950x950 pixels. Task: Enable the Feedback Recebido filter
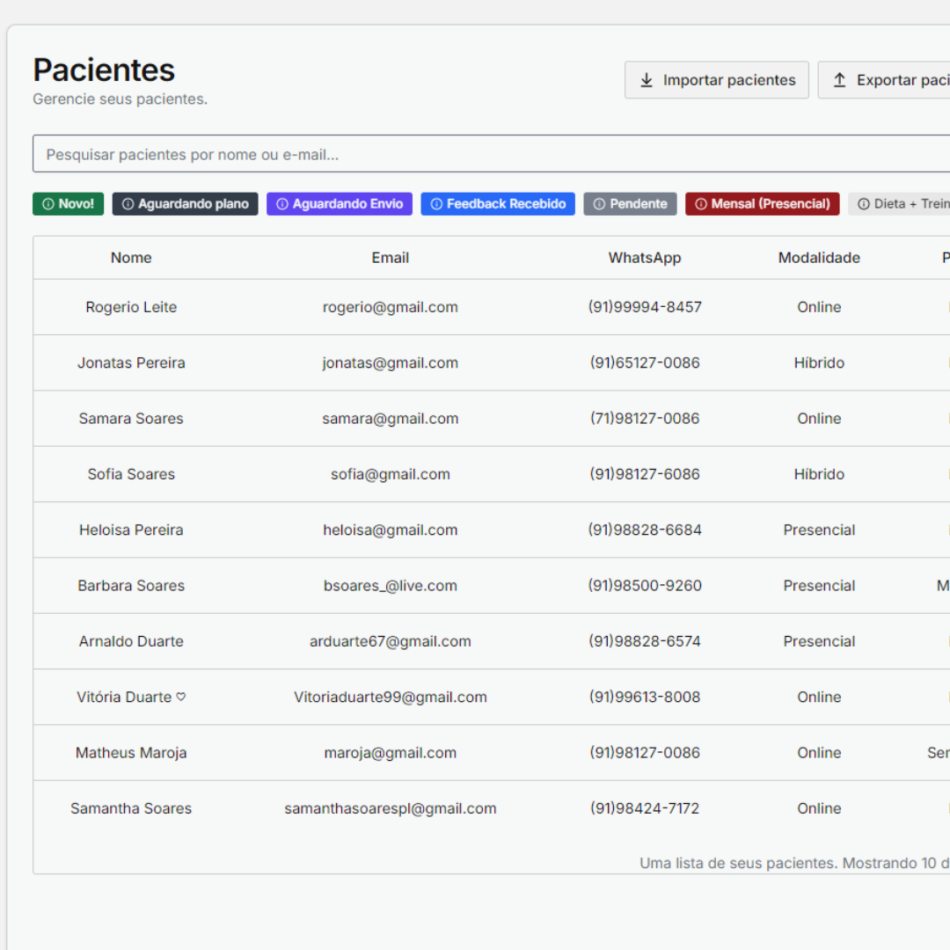point(498,203)
